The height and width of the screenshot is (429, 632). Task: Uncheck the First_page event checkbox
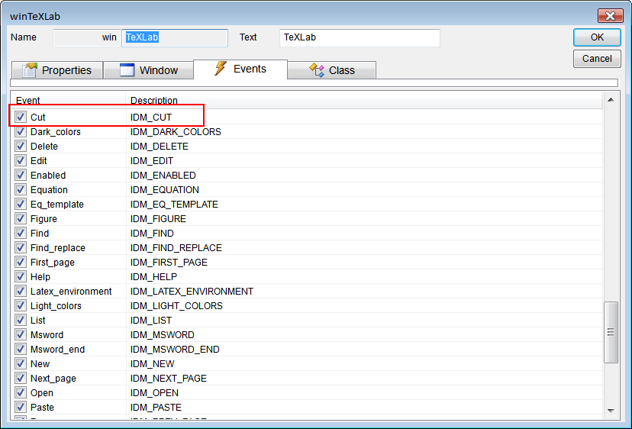(21, 262)
